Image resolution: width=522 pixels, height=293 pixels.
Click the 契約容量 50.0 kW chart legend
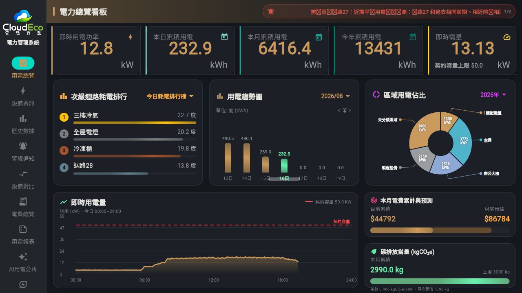pyautogui.click(x=328, y=201)
